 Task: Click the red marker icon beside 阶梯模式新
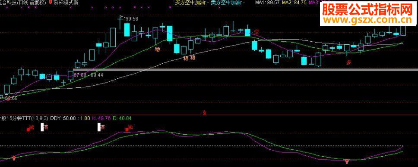click(x=51, y=3)
